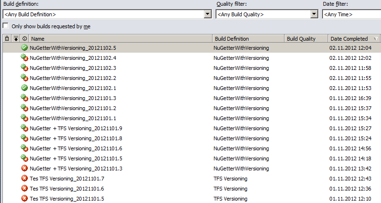Select Tes TFS Versioning_20121101.7 build

coord(67,179)
